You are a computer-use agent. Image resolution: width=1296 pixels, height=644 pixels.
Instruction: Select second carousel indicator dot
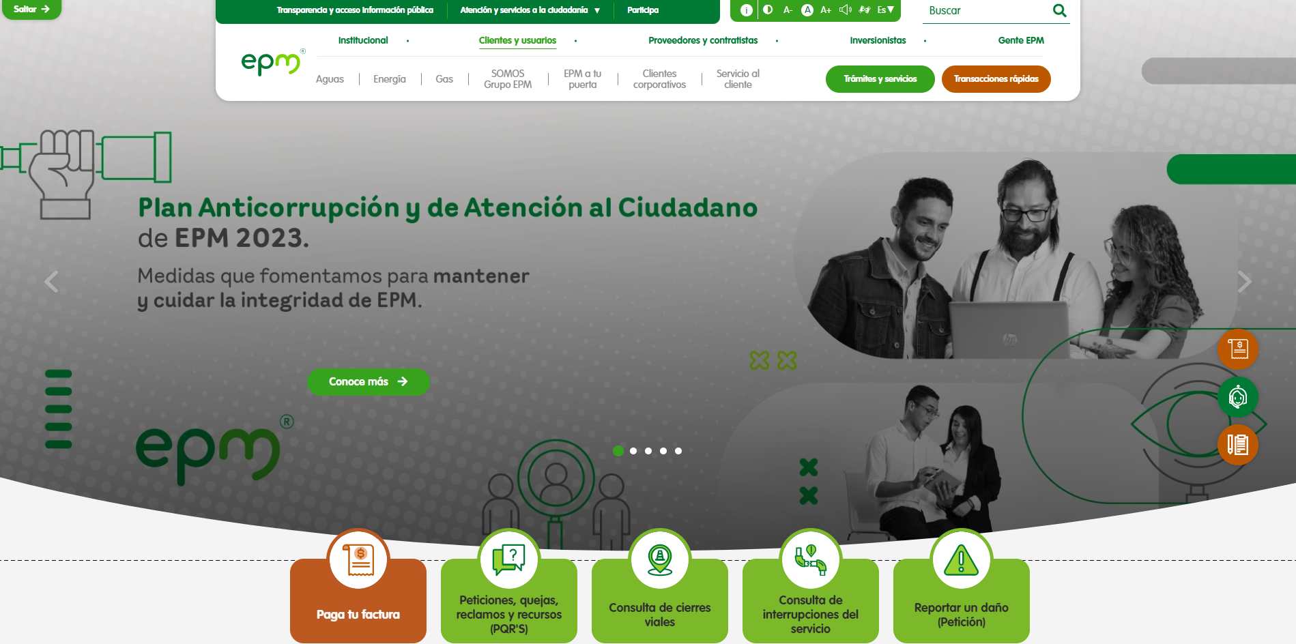(x=633, y=451)
